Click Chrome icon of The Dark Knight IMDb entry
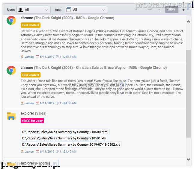Screen dimensions: 194x169 [x=11, y=21]
